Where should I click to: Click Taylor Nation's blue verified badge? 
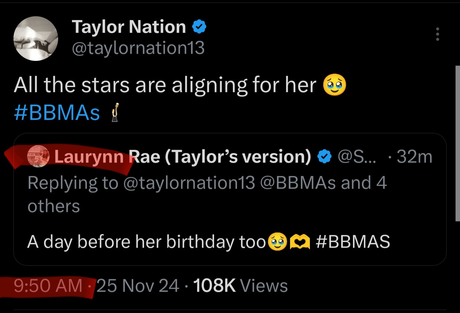pos(199,26)
